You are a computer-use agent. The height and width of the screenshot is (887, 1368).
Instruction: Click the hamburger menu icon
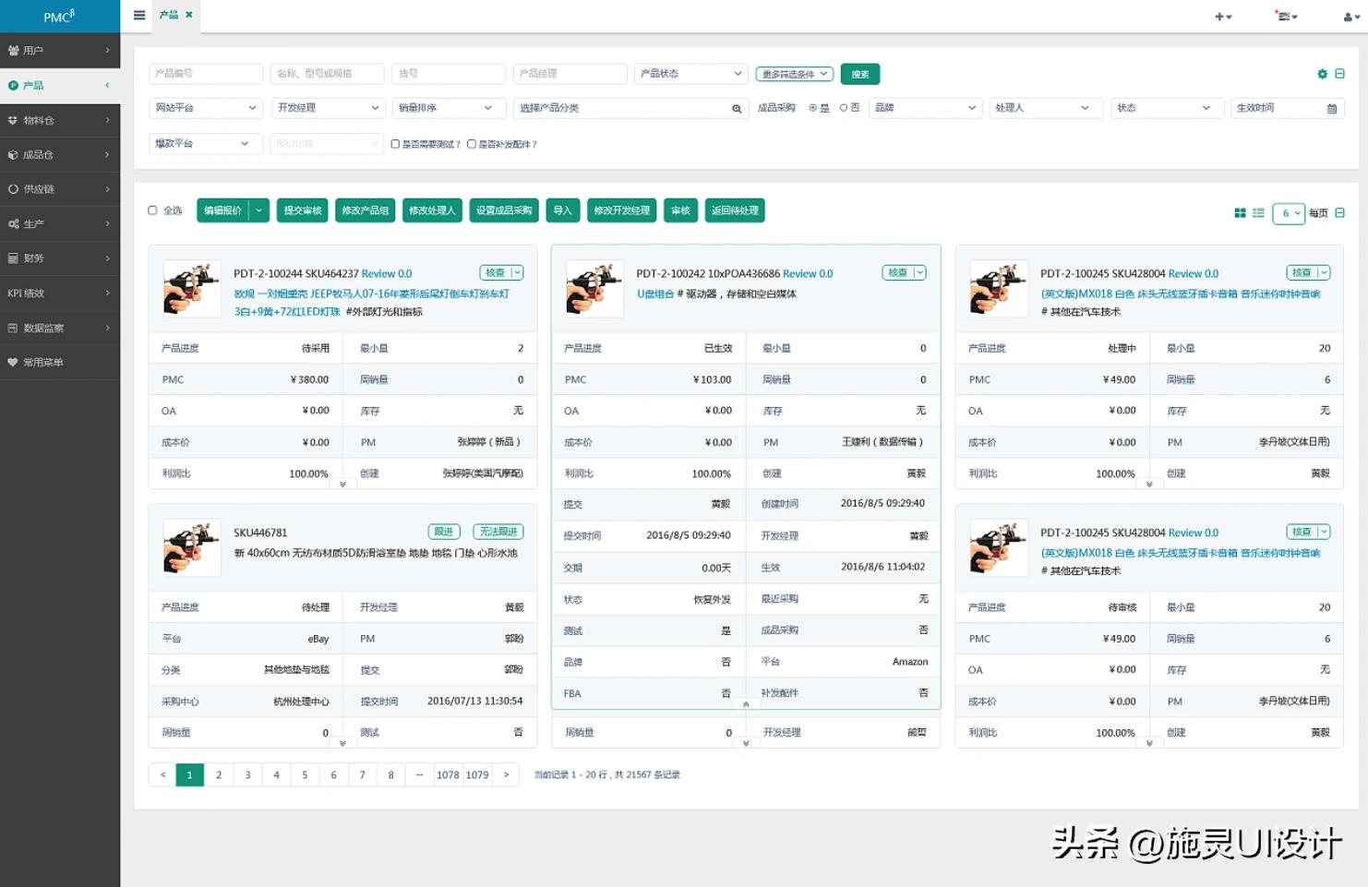(139, 15)
